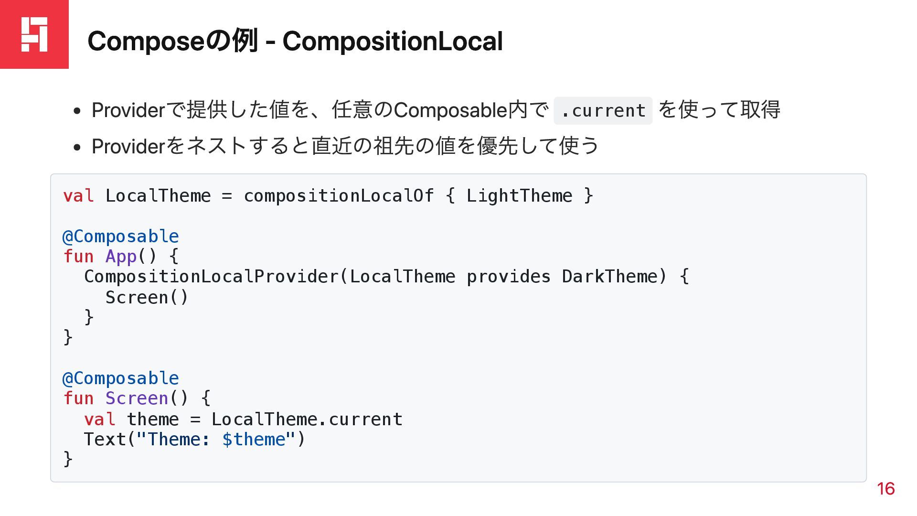This screenshot has height=516, width=917.
Task: Click the provides keyword in the code
Action: click(x=508, y=277)
